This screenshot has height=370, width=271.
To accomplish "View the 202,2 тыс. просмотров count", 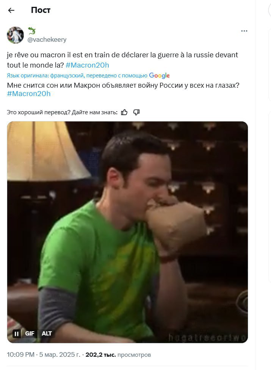I will point(118,355).
